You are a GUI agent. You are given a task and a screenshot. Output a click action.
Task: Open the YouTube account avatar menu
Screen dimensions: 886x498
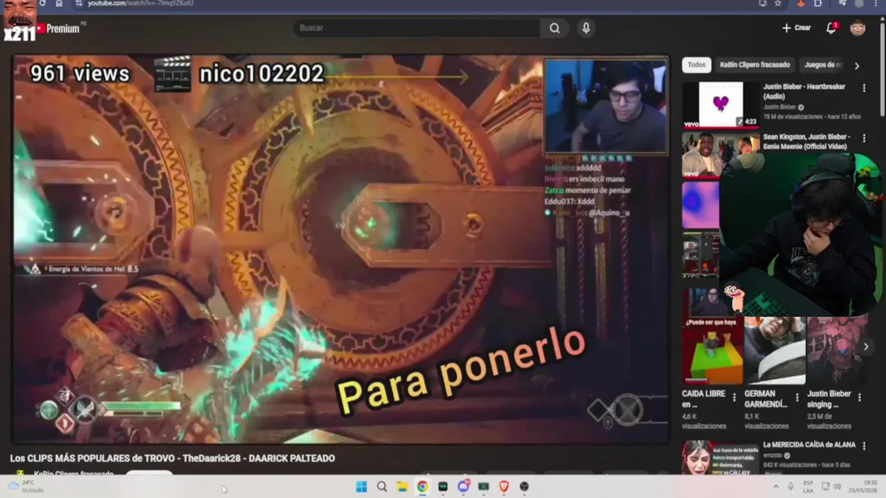(x=858, y=28)
